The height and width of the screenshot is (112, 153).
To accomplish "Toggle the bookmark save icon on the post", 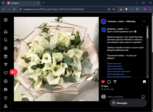I will click(144, 82).
